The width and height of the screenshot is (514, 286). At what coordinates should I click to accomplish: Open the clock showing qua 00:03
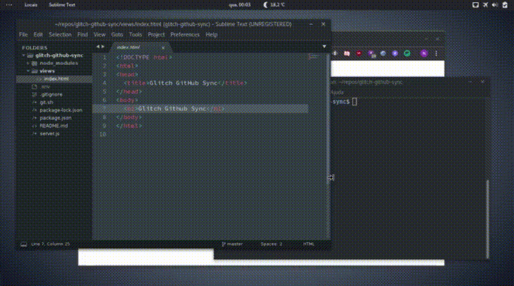click(x=240, y=5)
